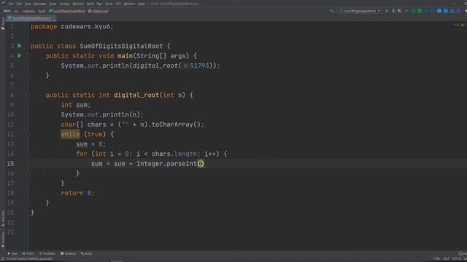Click the Stop button in the run toolbar
467x262 pixels.
406,11
